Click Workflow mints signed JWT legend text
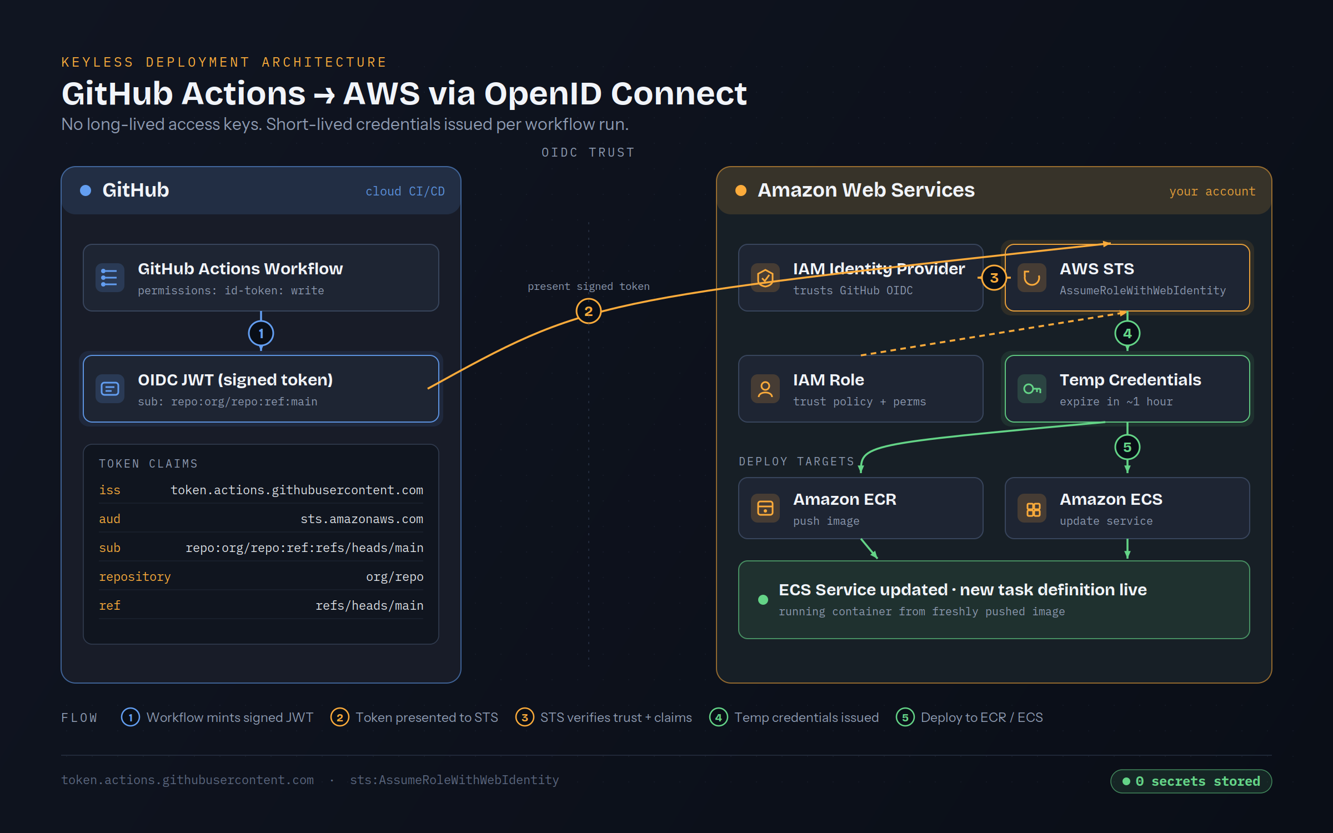The width and height of the screenshot is (1333, 833). click(x=230, y=717)
